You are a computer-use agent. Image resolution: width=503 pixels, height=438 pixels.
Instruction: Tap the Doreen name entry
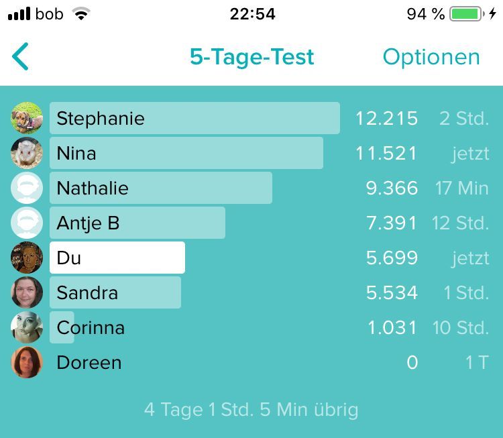point(89,363)
